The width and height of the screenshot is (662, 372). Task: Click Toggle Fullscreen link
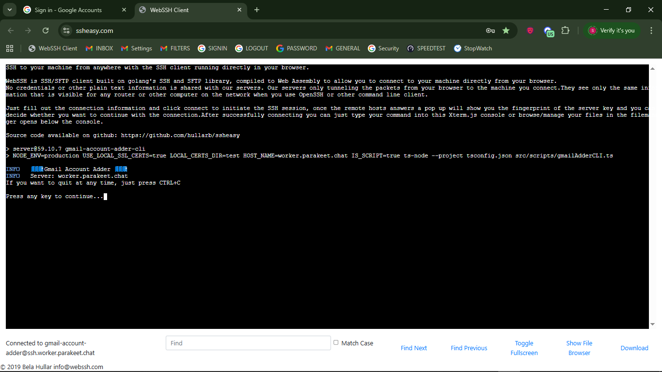524,348
